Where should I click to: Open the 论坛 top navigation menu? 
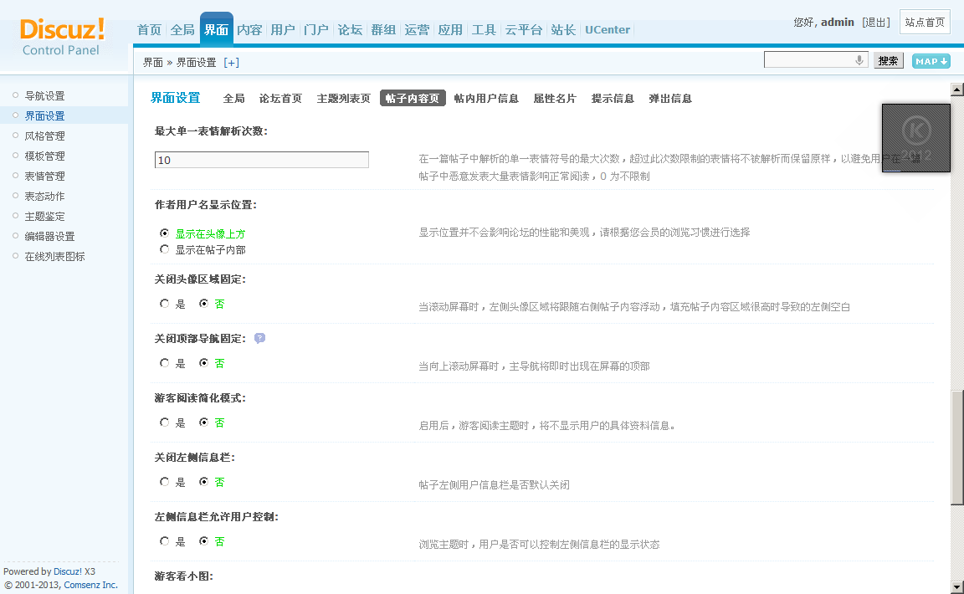click(350, 30)
